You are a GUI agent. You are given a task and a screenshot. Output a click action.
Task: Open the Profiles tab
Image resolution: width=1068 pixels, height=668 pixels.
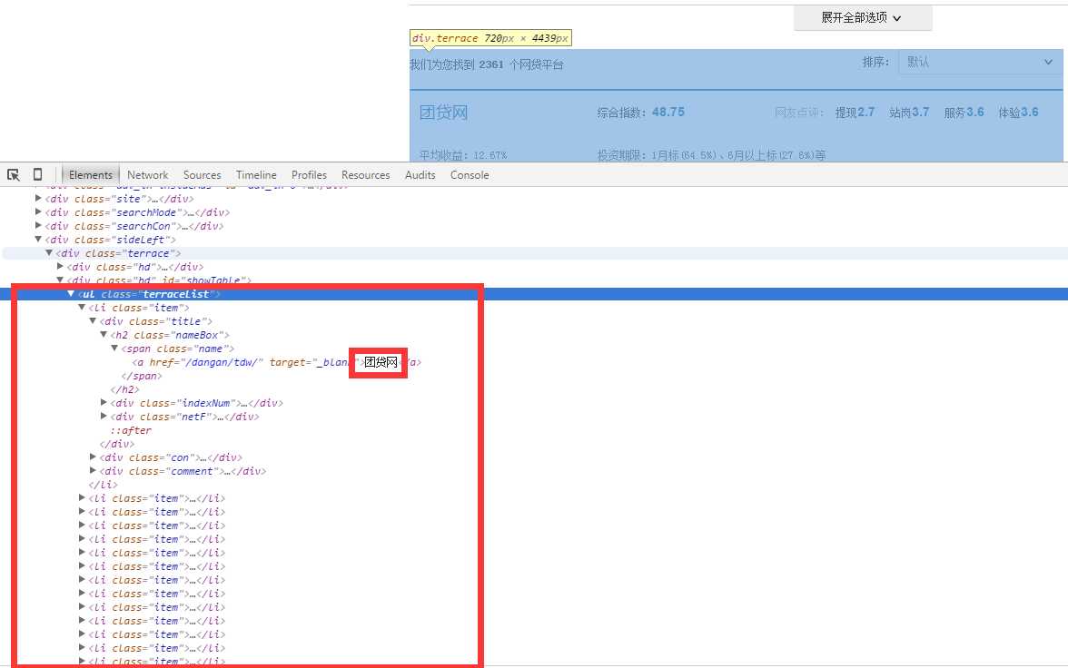coord(309,175)
